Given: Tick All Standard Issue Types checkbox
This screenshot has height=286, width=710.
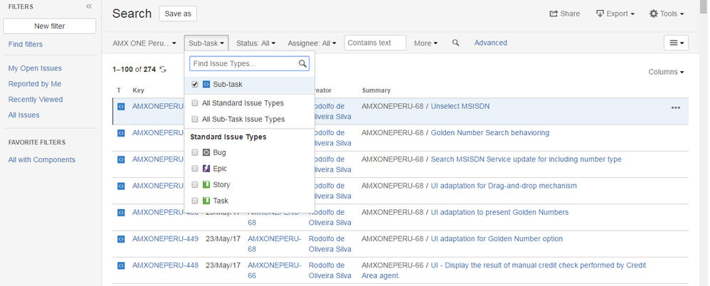Looking at the screenshot, I should coord(195,103).
